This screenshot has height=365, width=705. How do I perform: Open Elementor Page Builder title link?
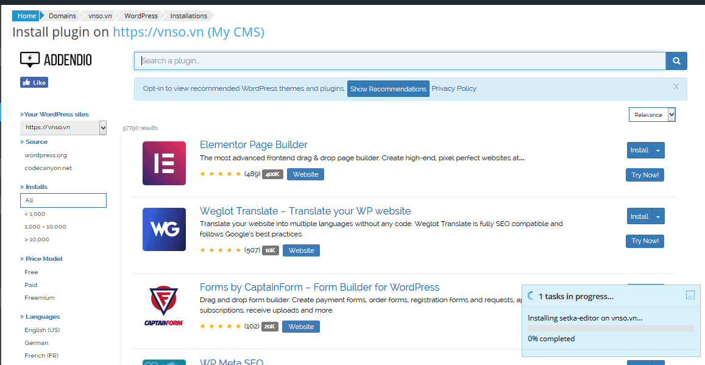[x=253, y=145]
